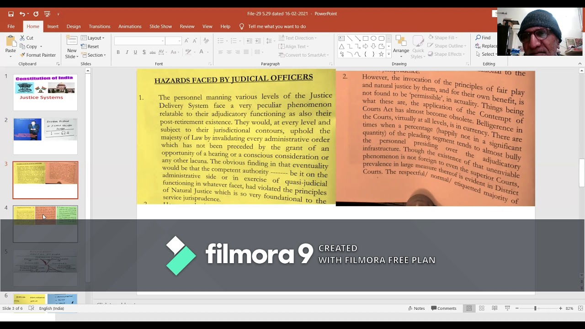Open Arrange objects menu
The height and width of the screenshot is (329, 585).
(401, 47)
